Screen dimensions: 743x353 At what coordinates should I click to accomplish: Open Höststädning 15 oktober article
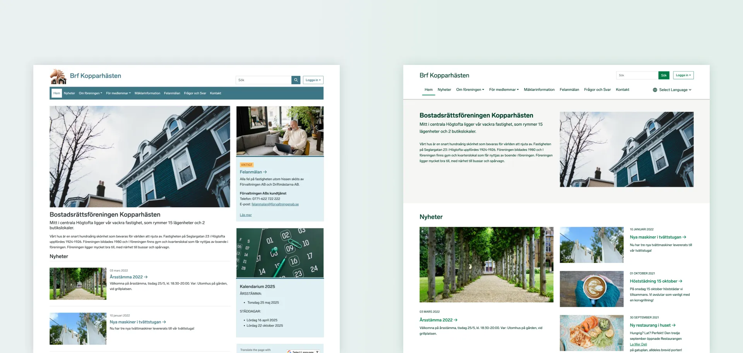coord(656,281)
